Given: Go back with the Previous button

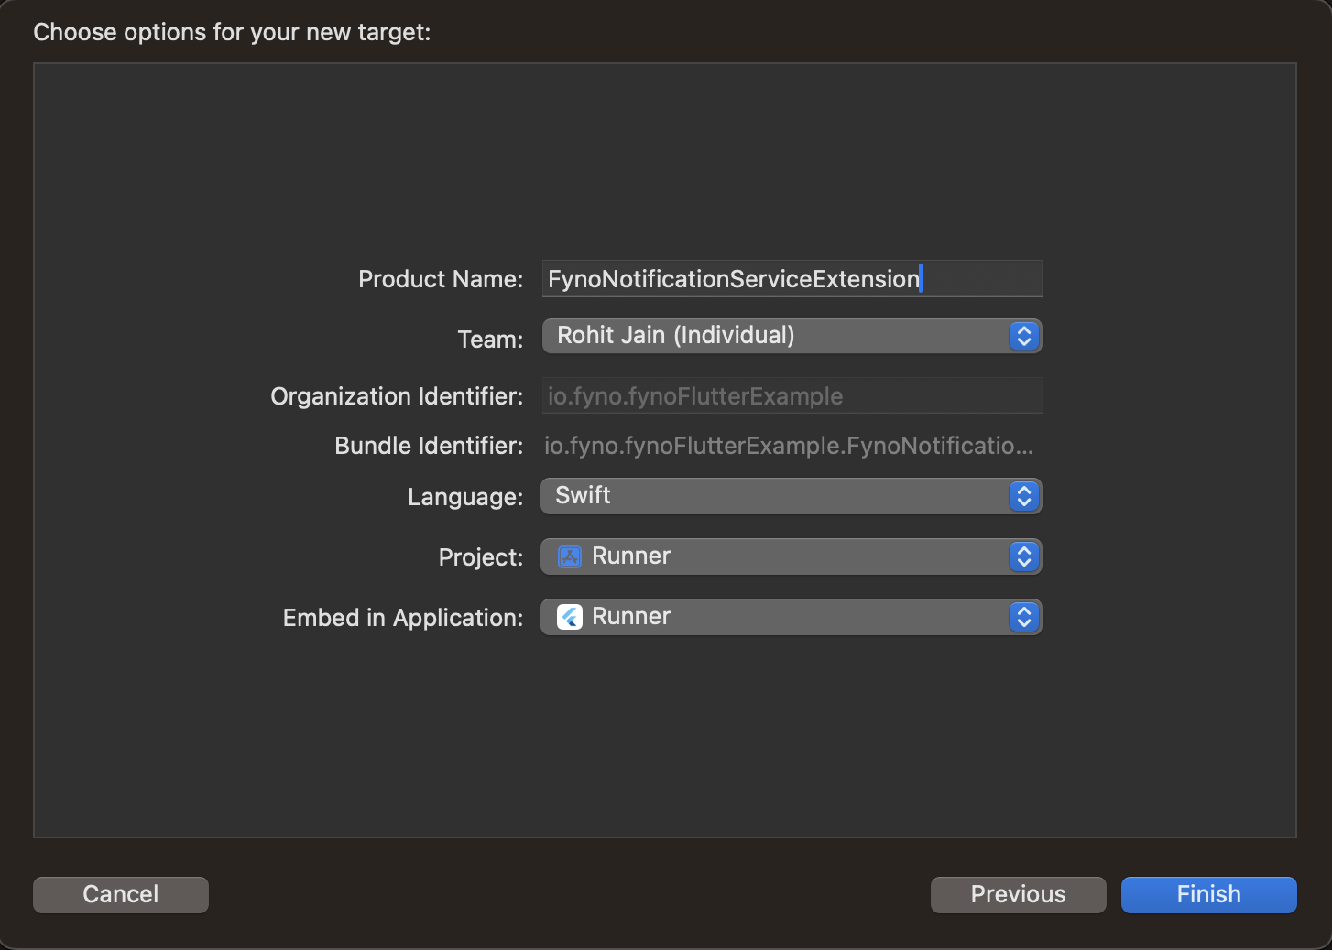Looking at the screenshot, I should click(1018, 894).
